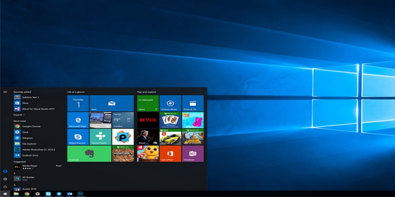Open the Netflix tile

point(148,120)
